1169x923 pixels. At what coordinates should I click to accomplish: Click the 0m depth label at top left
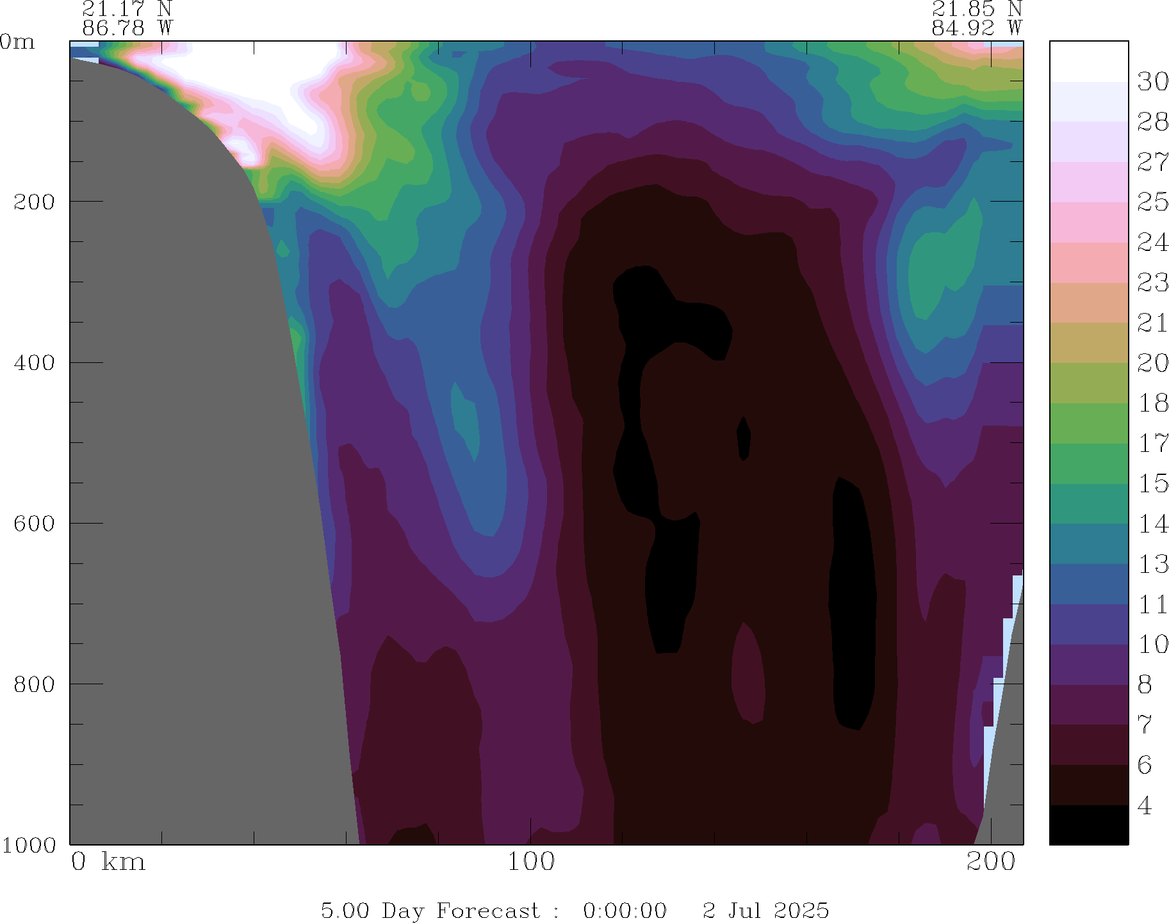pos(17,42)
